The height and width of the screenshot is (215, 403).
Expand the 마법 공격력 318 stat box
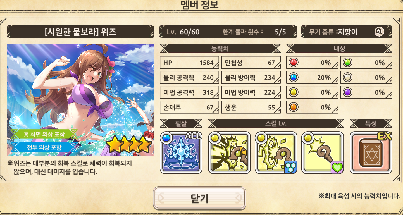(189, 92)
